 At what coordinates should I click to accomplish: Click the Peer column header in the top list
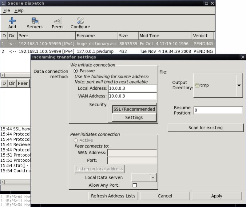click(46, 36)
